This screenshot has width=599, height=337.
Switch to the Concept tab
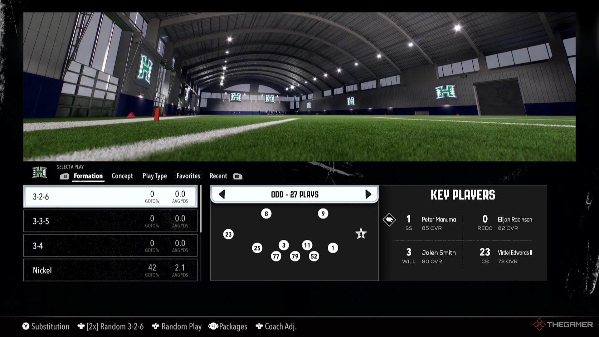[122, 176]
